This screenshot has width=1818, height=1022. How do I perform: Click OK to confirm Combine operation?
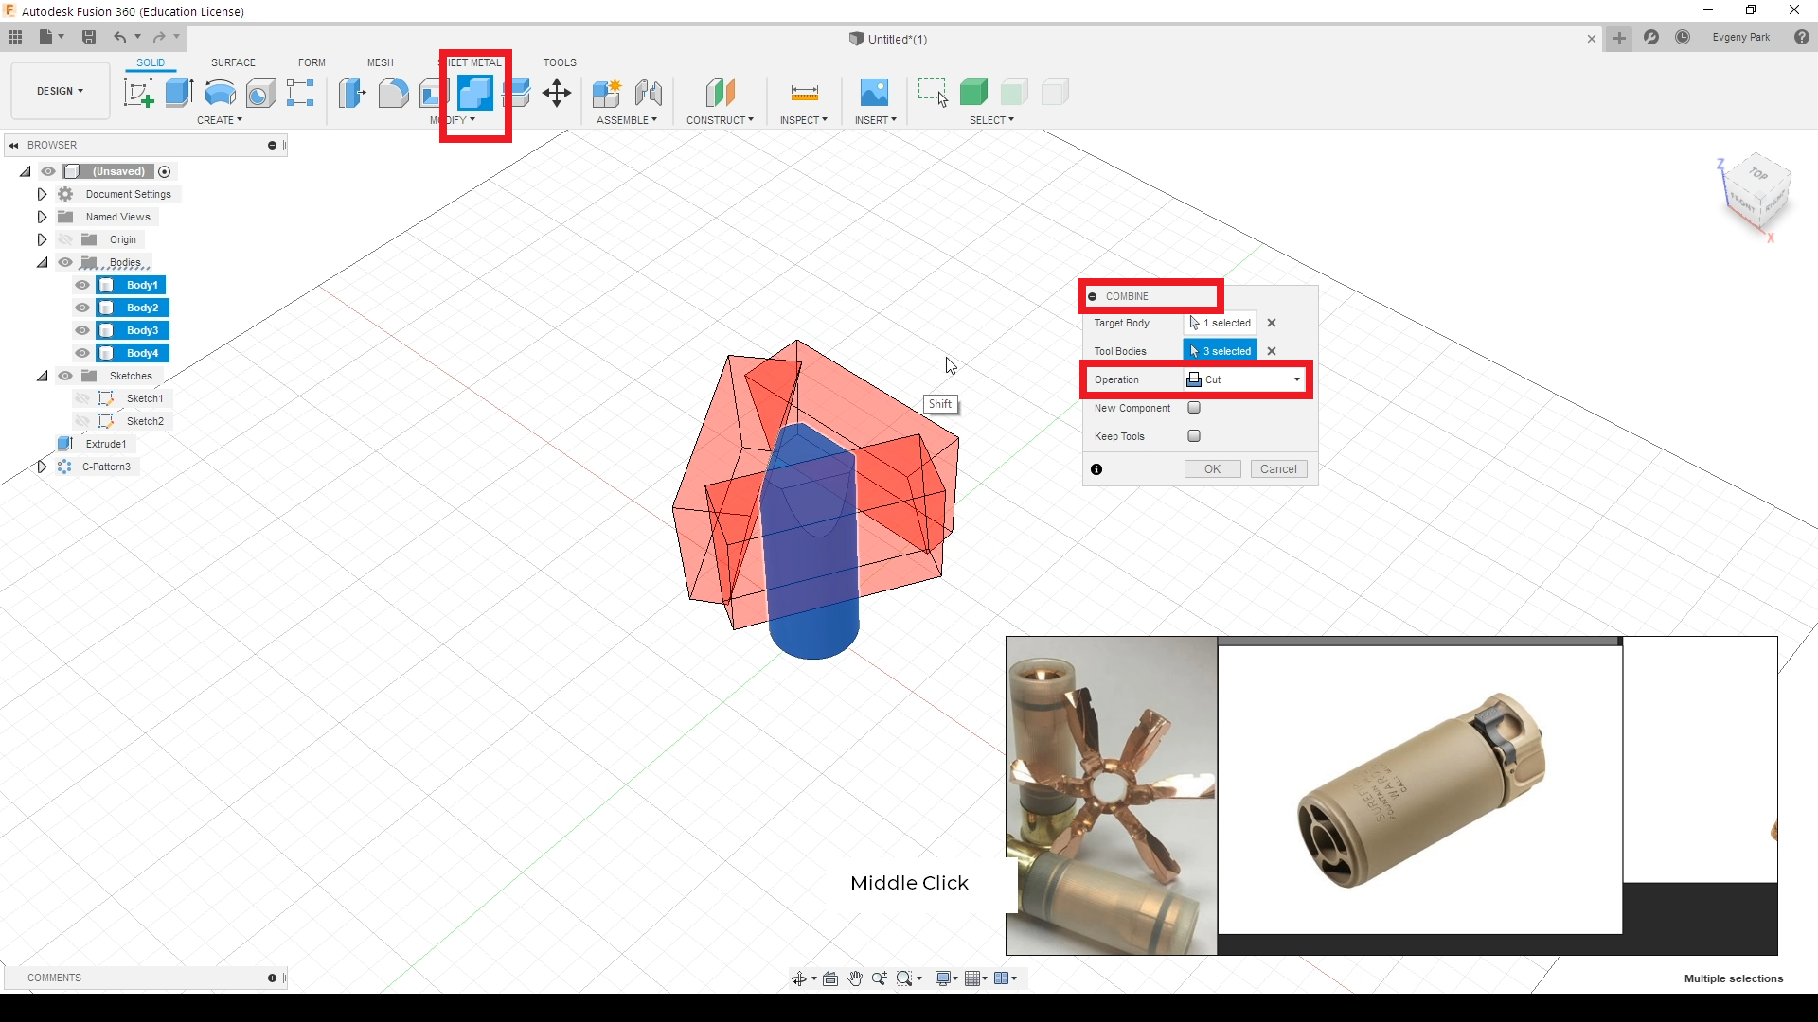click(x=1211, y=468)
